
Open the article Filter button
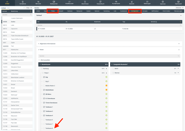pos(29,8)
